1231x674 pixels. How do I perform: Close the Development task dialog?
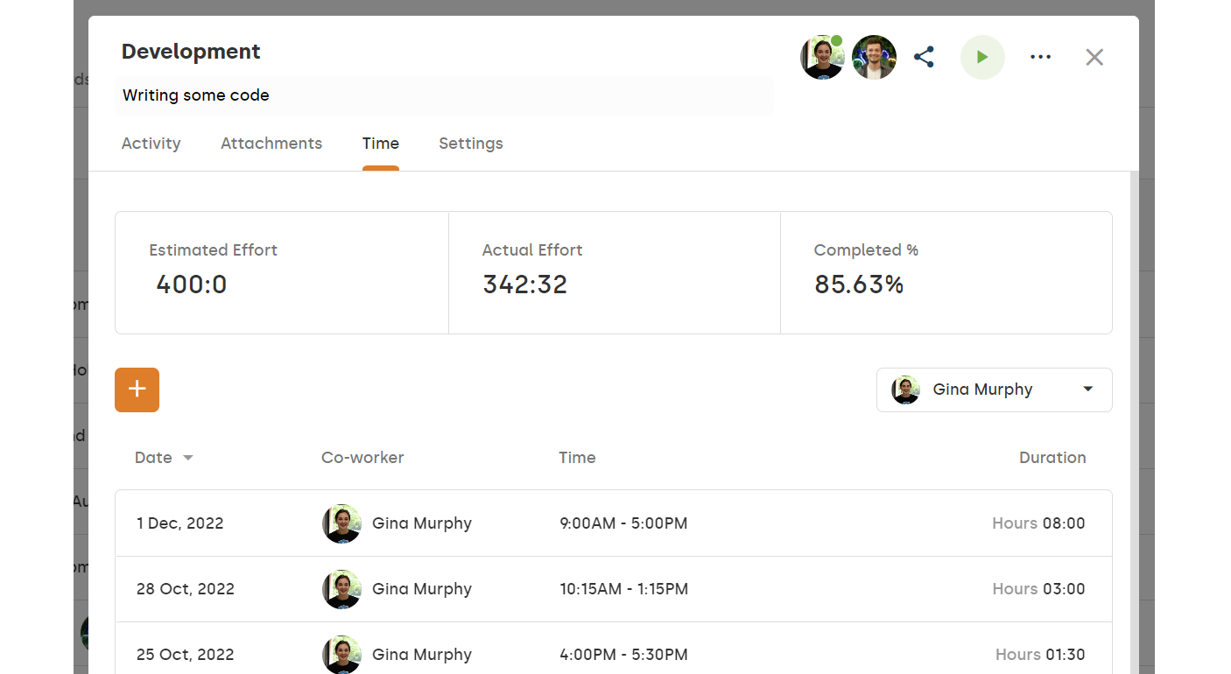click(x=1094, y=58)
